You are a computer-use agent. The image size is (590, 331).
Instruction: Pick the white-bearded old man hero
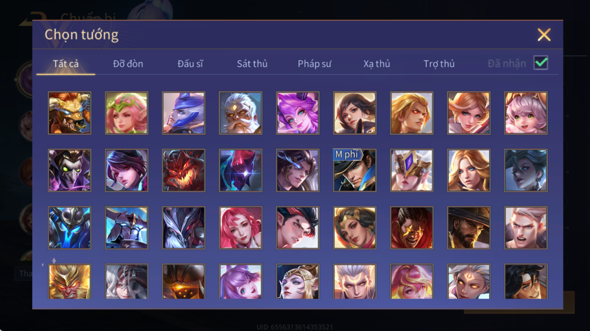pyautogui.click(x=240, y=113)
